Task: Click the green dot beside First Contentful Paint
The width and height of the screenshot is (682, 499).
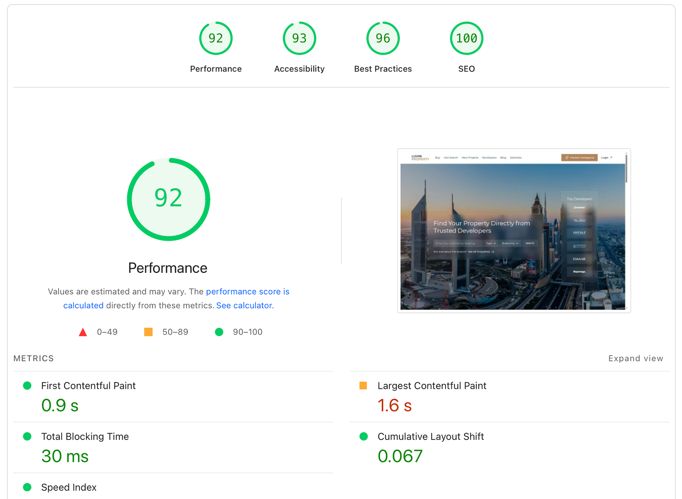Action: pyautogui.click(x=27, y=386)
